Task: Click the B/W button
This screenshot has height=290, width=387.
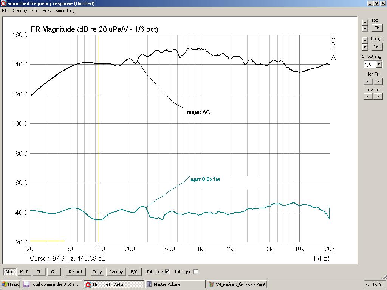Action: pyautogui.click(x=135, y=272)
